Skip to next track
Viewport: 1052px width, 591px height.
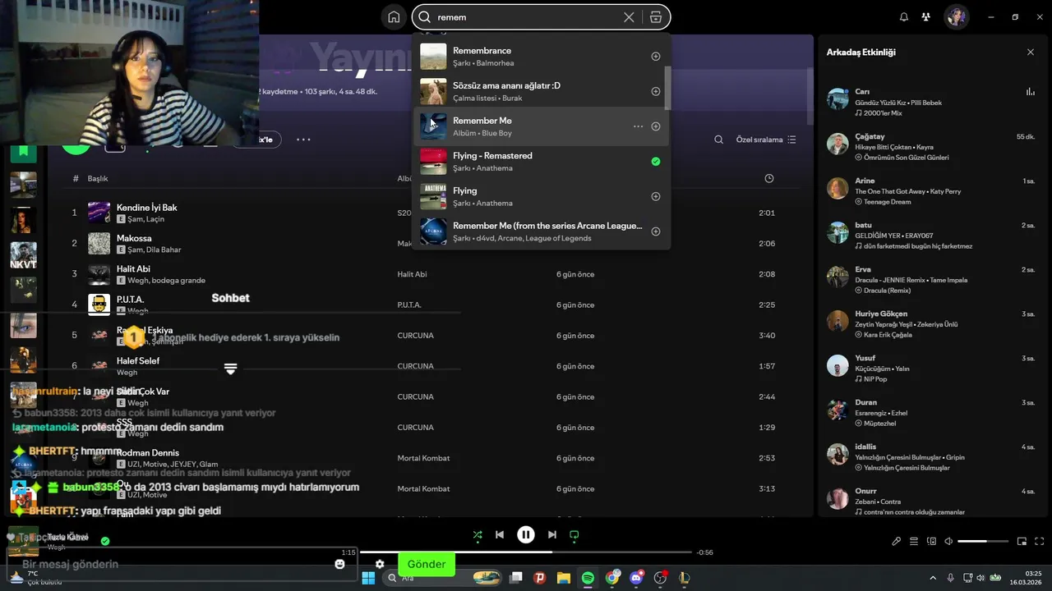(552, 534)
